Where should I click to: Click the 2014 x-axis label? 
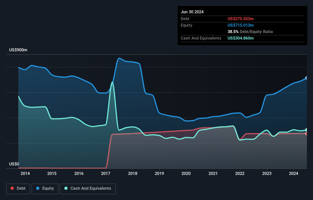tap(25, 173)
